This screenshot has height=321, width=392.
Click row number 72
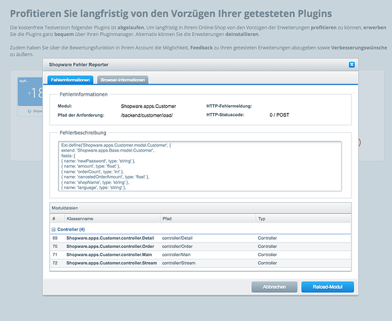(x=55, y=263)
